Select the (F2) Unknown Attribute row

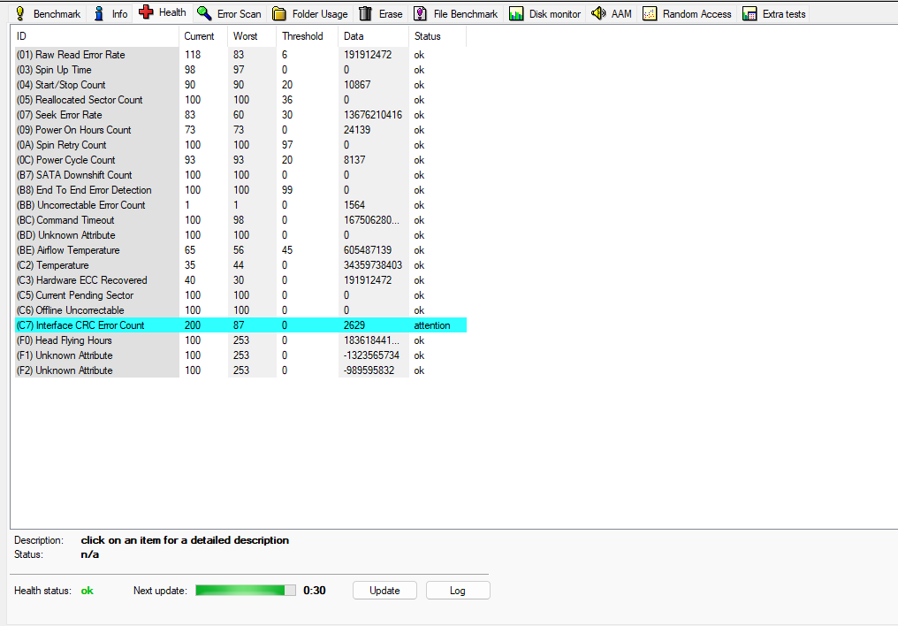240,370
